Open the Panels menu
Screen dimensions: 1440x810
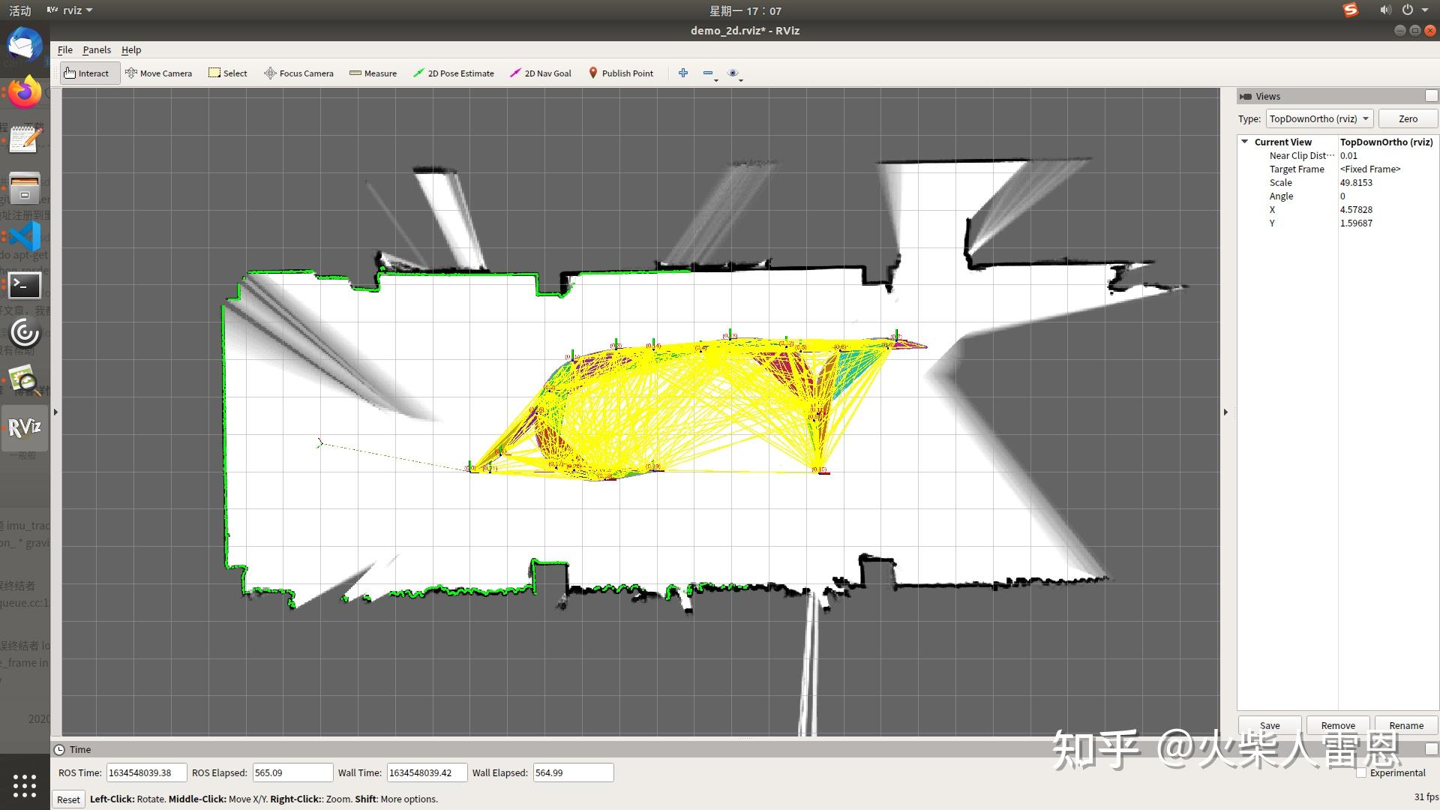tap(96, 49)
